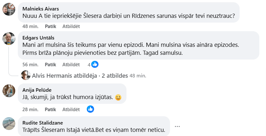Image resolution: width=266 pixels, height=136 pixels.
Task: Like Edgars Untāls comment with Patīk
Action: click(50, 64)
